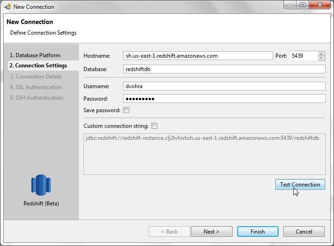The image size is (334, 246).
Task: Close the New Connection dialog window
Action: 320,5
